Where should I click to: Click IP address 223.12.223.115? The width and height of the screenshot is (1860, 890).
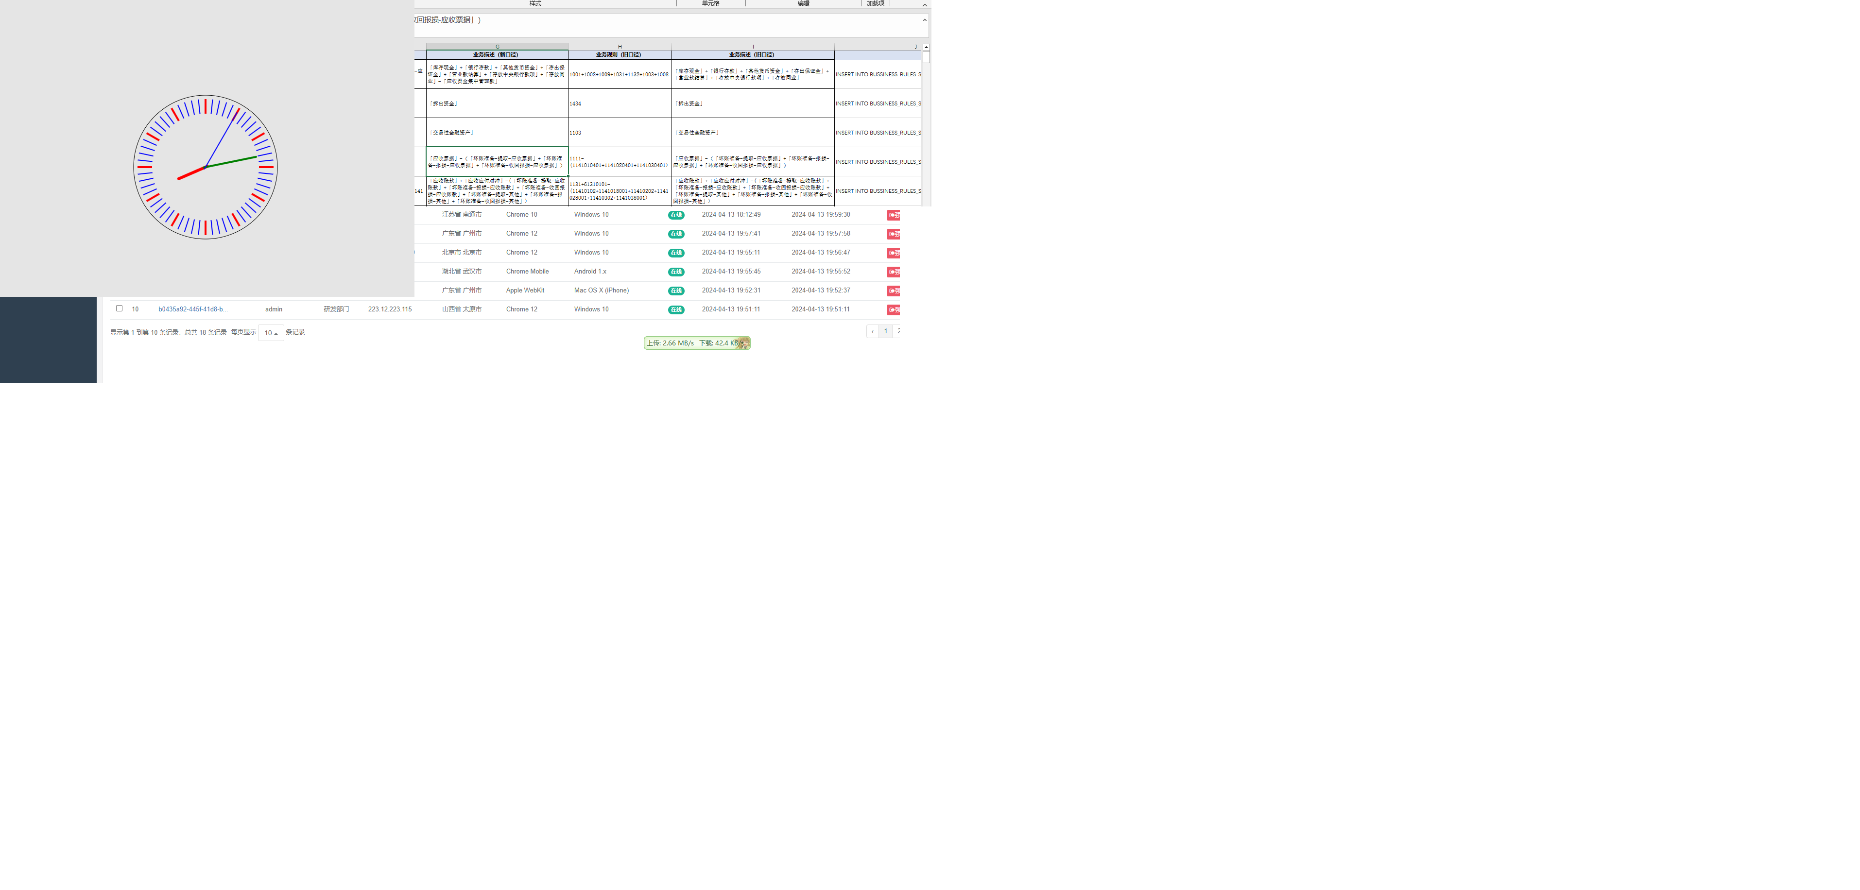390,309
